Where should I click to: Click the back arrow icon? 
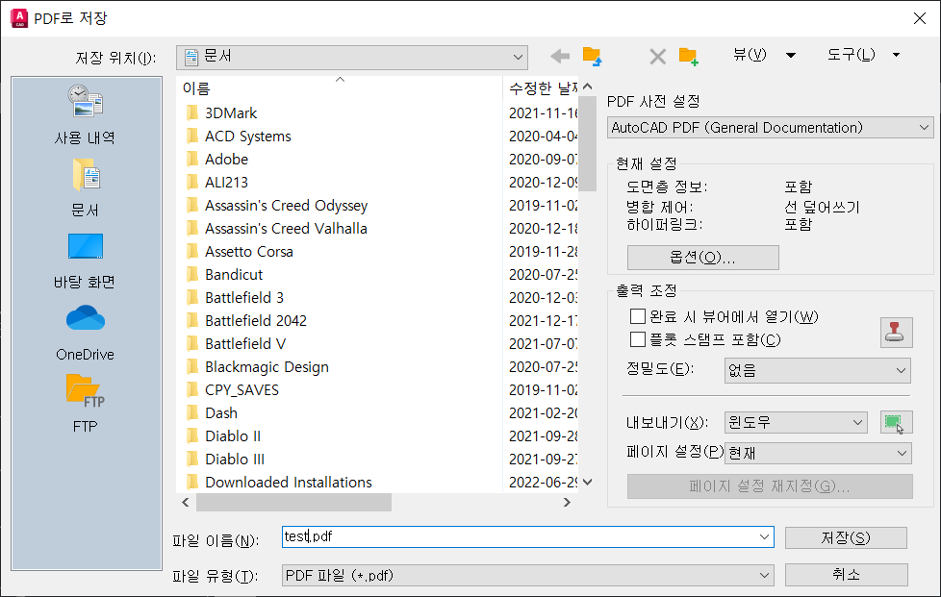pos(560,57)
